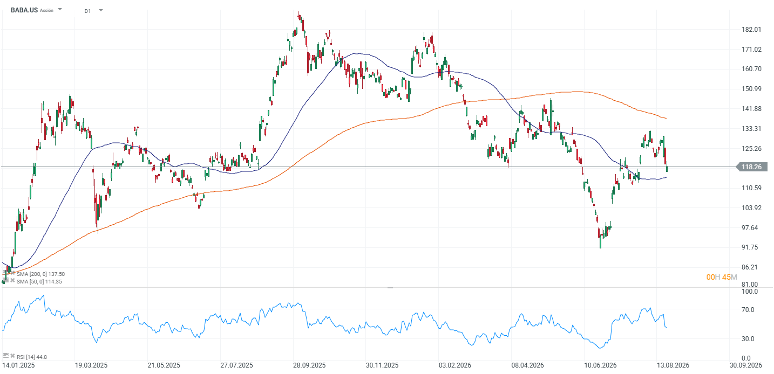Click the 81.00 price axis label
This screenshot has width=774, height=374.
(x=749, y=285)
